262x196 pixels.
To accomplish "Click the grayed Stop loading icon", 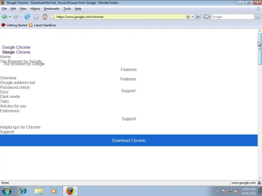I will [x=36, y=17].
